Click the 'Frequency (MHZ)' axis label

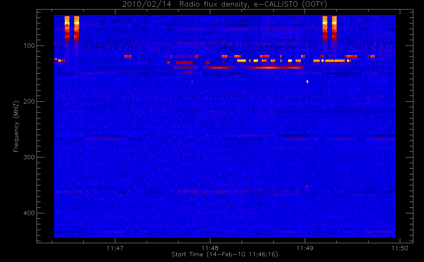tap(16, 126)
